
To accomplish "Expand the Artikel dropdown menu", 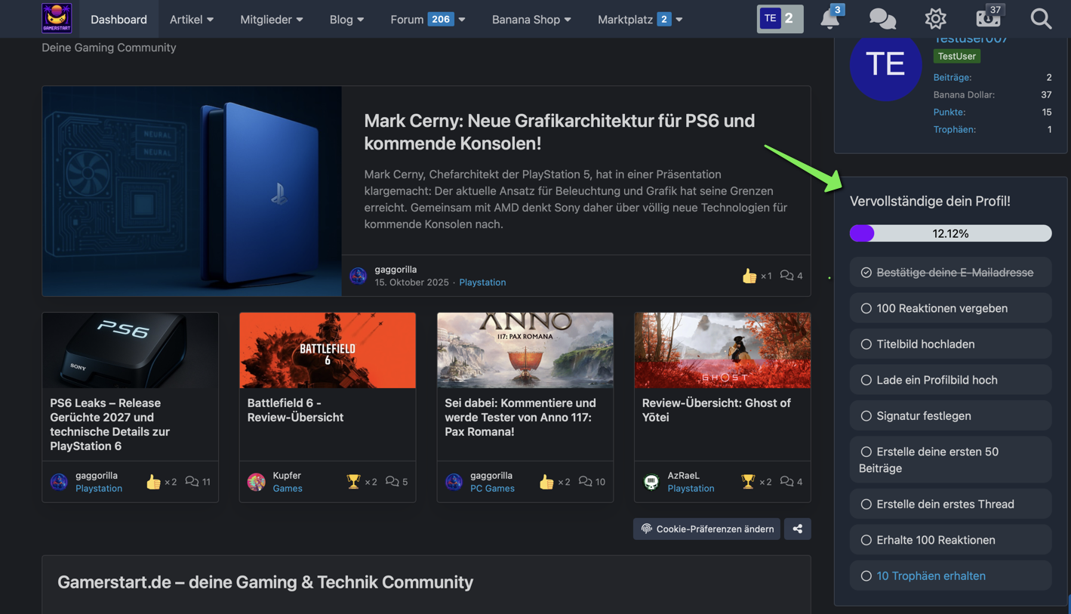I will pyautogui.click(x=191, y=19).
